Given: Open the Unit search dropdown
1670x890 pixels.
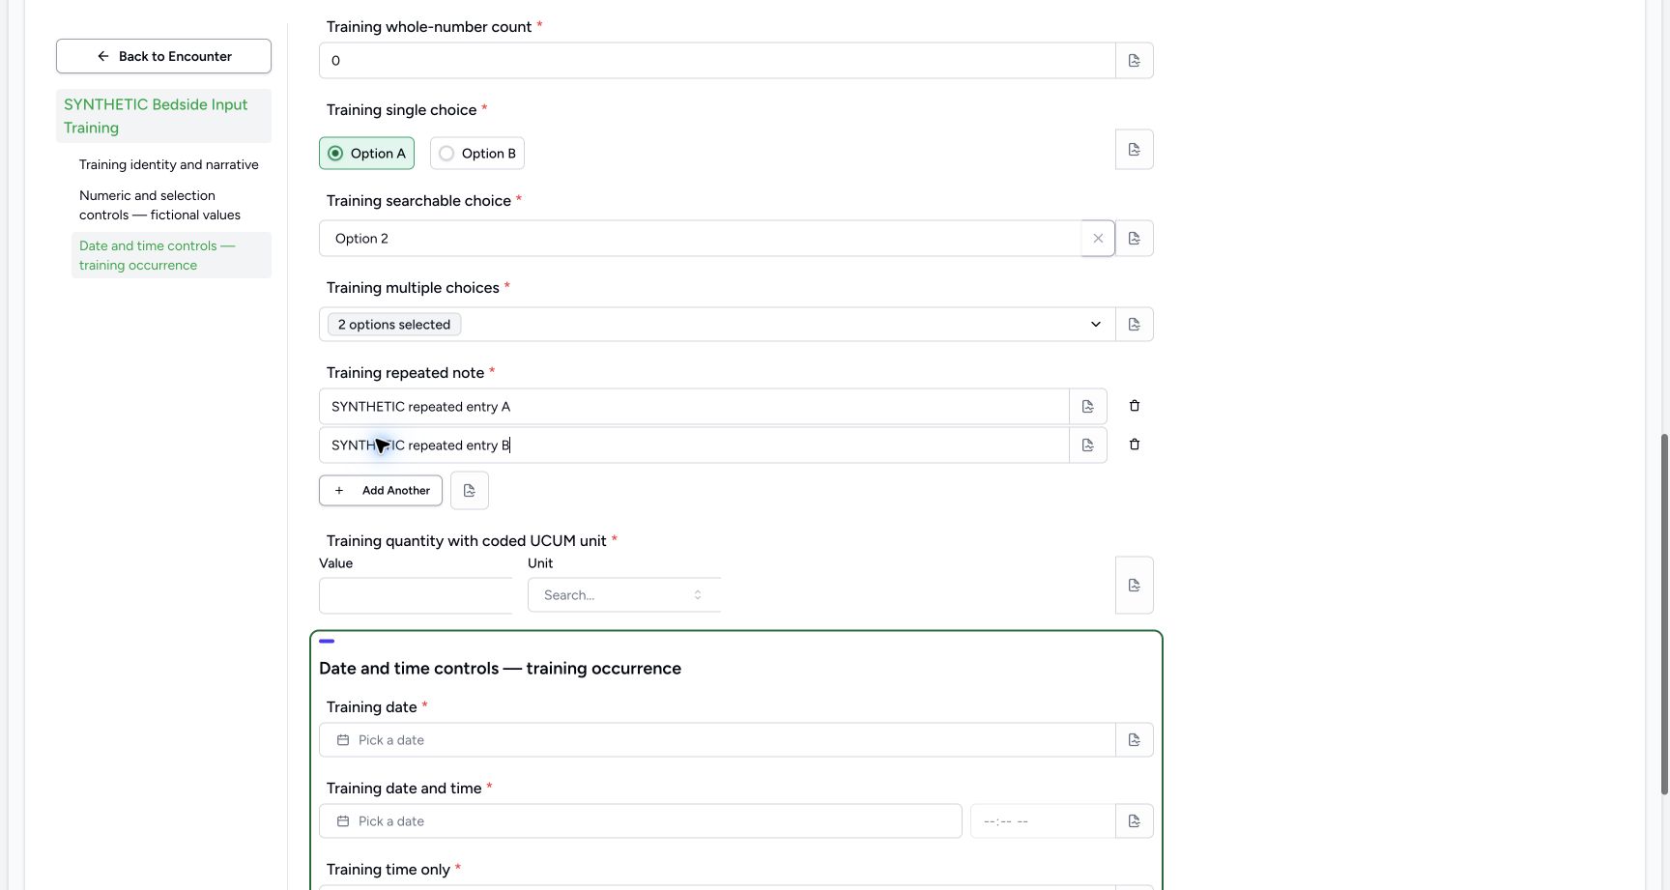Looking at the screenshot, I should pyautogui.click(x=624, y=595).
